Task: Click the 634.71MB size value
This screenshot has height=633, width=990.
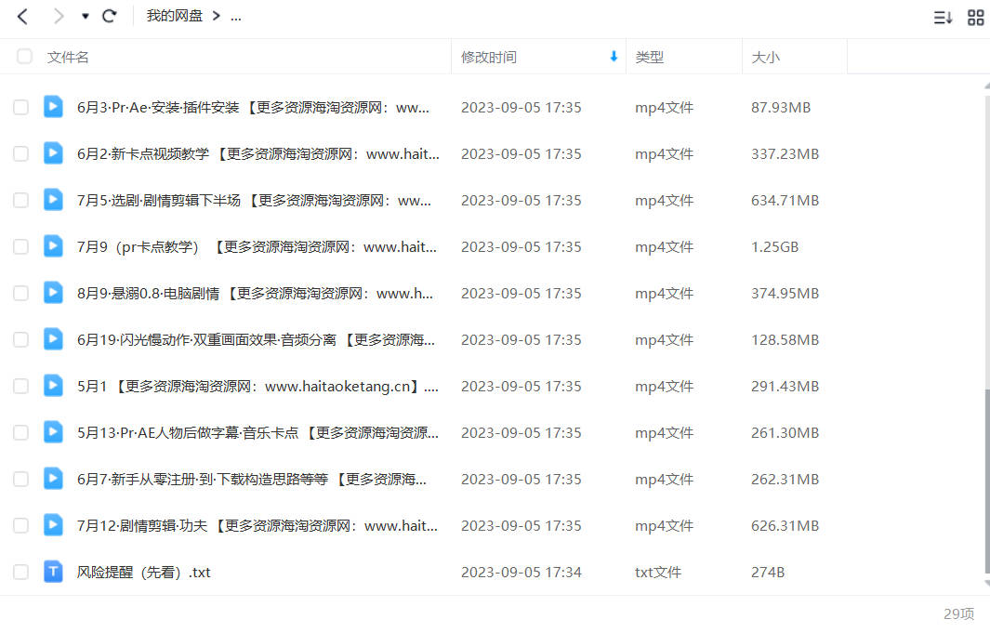Action: pos(785,201)
